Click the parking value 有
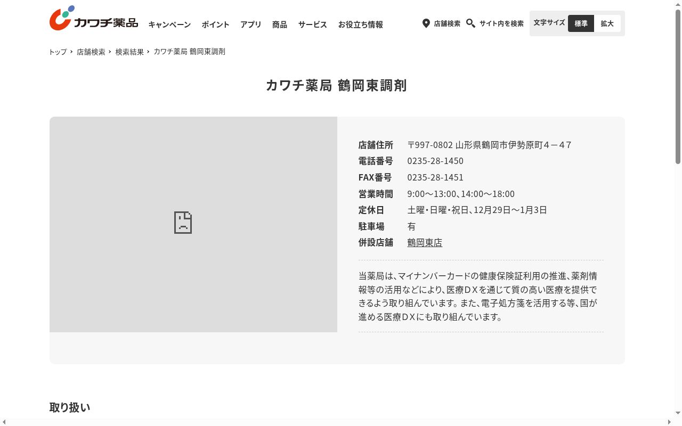This screenshot has width=682, height=426. tap(411, 226)
